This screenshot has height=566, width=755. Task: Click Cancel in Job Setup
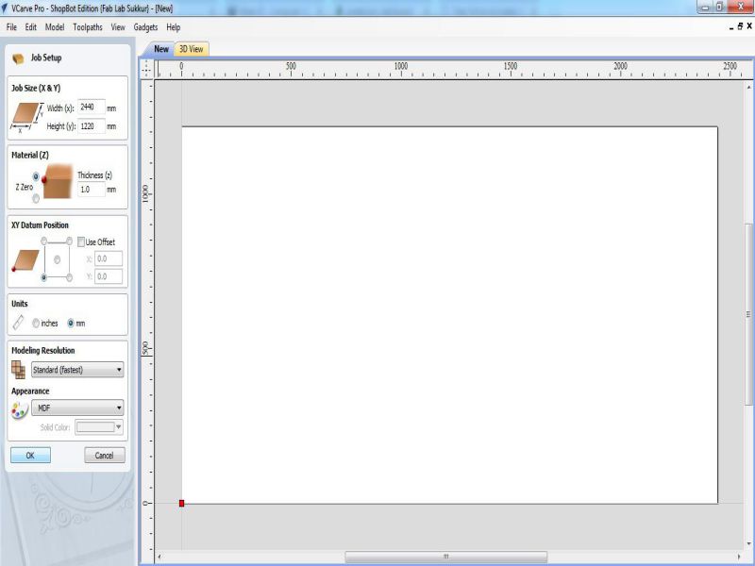point(105,456)
